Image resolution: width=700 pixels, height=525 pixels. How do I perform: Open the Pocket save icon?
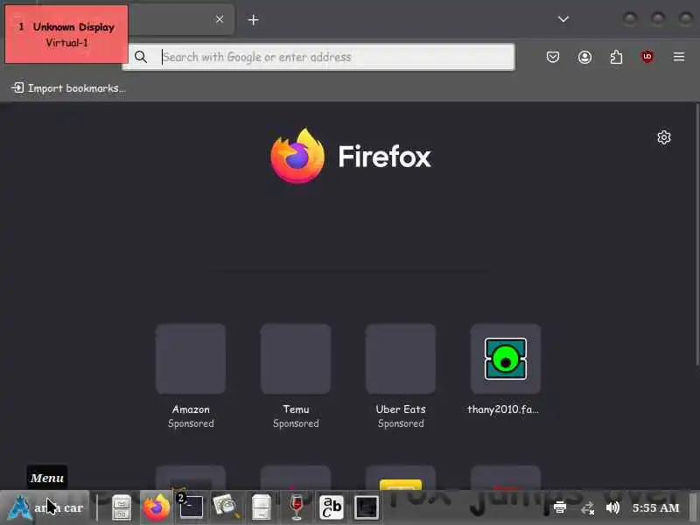tap(553, 57)
